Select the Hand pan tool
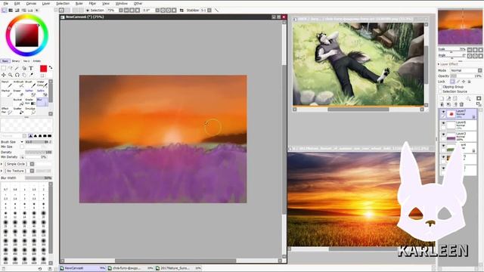The height and width of the screenshot is (272, 484). pyautogui.click(x=24, y=75)
